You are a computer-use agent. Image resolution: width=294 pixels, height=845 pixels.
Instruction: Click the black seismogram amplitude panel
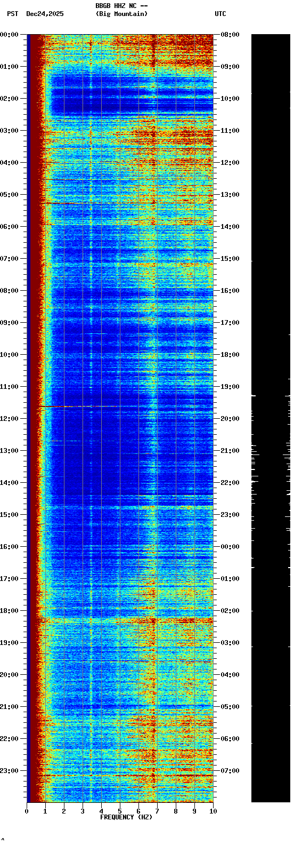pyautogui.click(x=271, y=418)
